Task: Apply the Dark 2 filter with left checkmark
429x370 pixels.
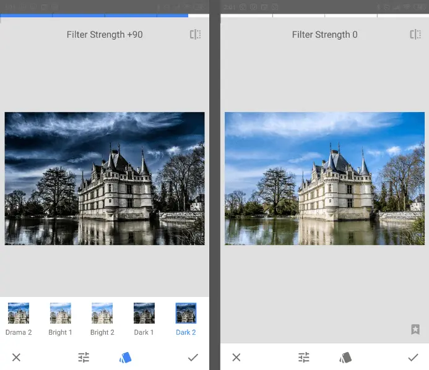Action: coord(193,357)
